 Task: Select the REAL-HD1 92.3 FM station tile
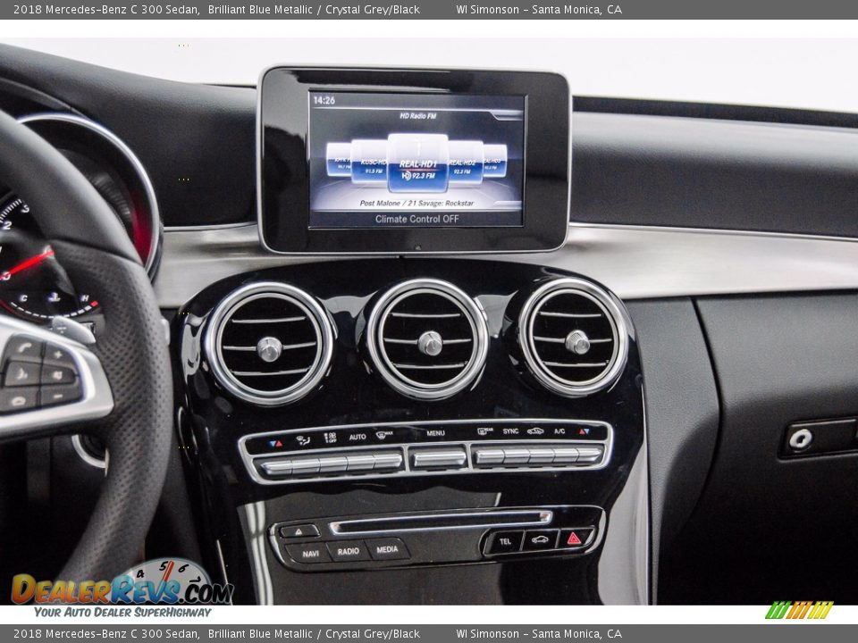click(x=417, y=163)
